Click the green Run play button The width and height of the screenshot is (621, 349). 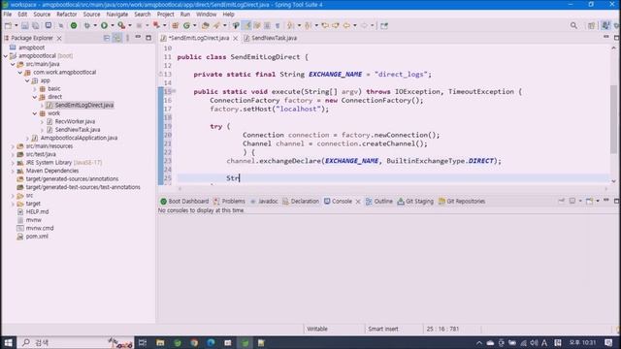point(104,26)
